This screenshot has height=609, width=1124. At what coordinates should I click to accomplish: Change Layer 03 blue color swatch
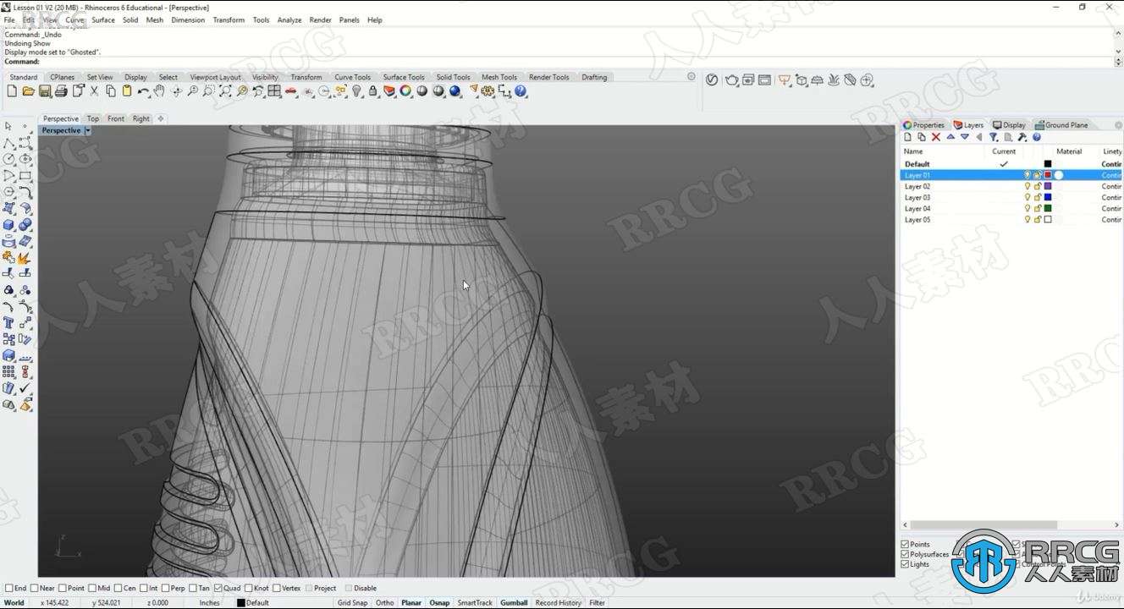[x=1048, y=197]
